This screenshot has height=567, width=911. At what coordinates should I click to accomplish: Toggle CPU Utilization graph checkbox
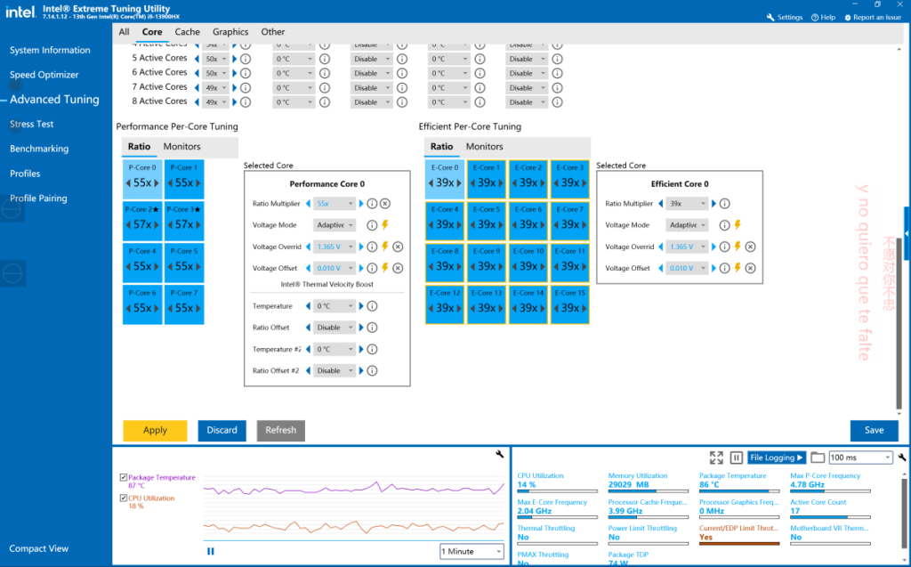coord(123,498)
